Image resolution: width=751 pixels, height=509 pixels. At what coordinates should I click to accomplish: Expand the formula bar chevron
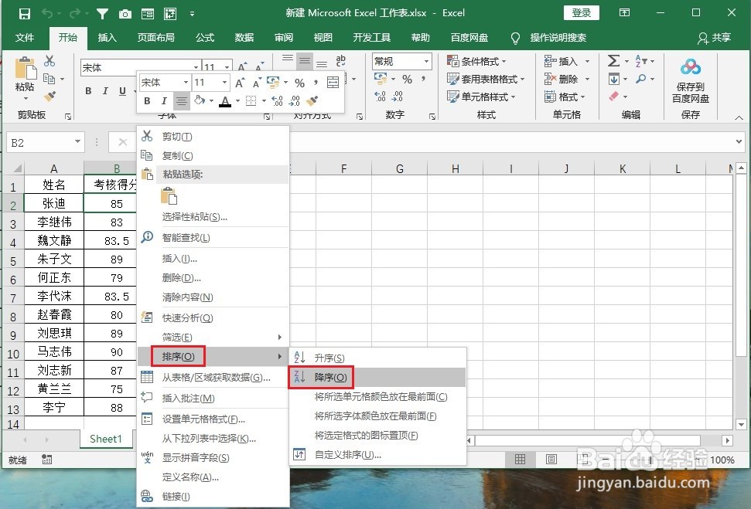click(x=740, y=141)
